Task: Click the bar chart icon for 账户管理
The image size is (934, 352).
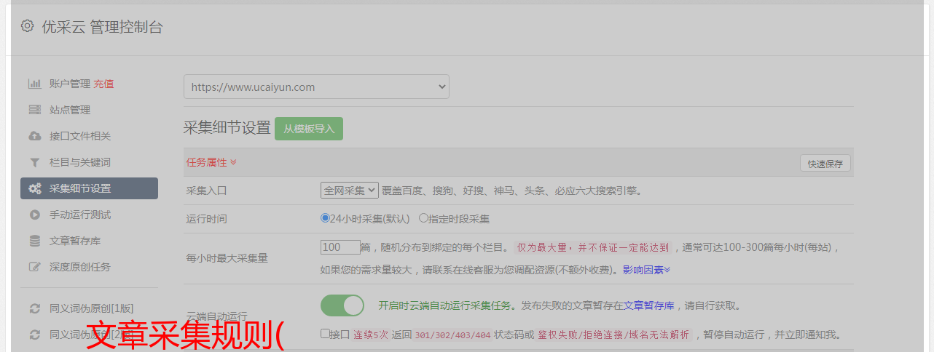Action: point(34,84)
